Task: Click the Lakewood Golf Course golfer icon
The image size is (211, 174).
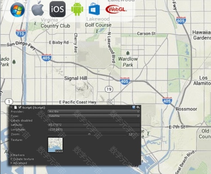Action: point(97,31)
